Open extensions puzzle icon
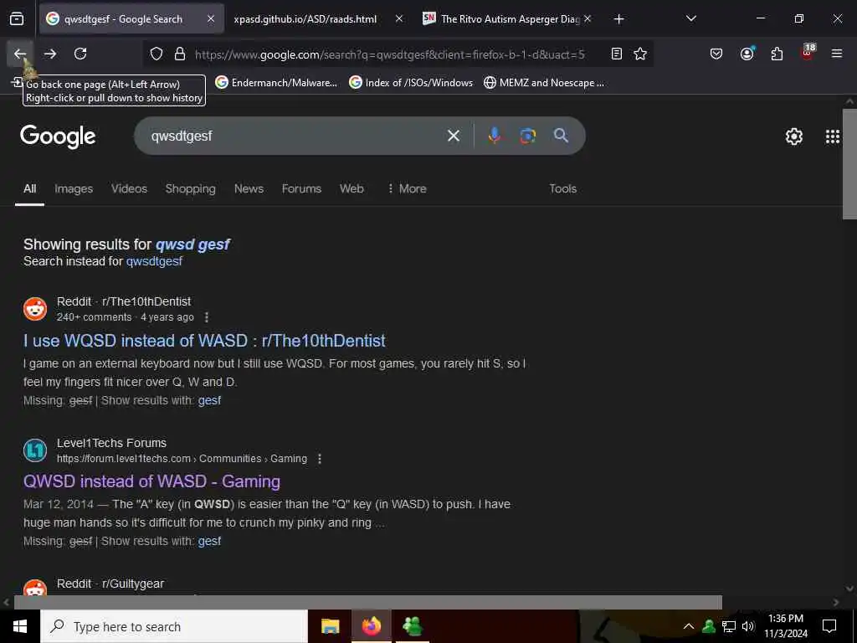This screenshot has width=857, height=643. click(x=777, y=54)
